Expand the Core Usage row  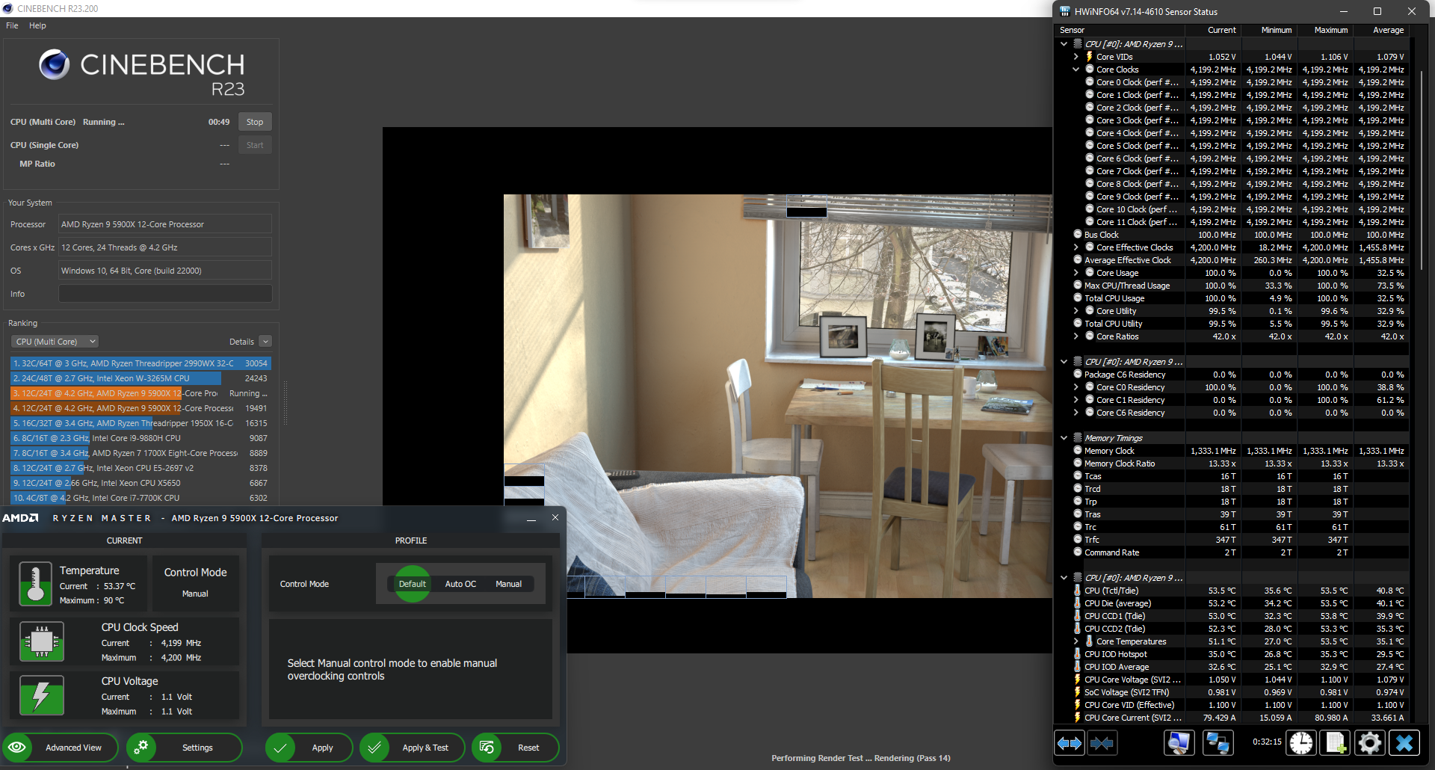coord(1076,273)
